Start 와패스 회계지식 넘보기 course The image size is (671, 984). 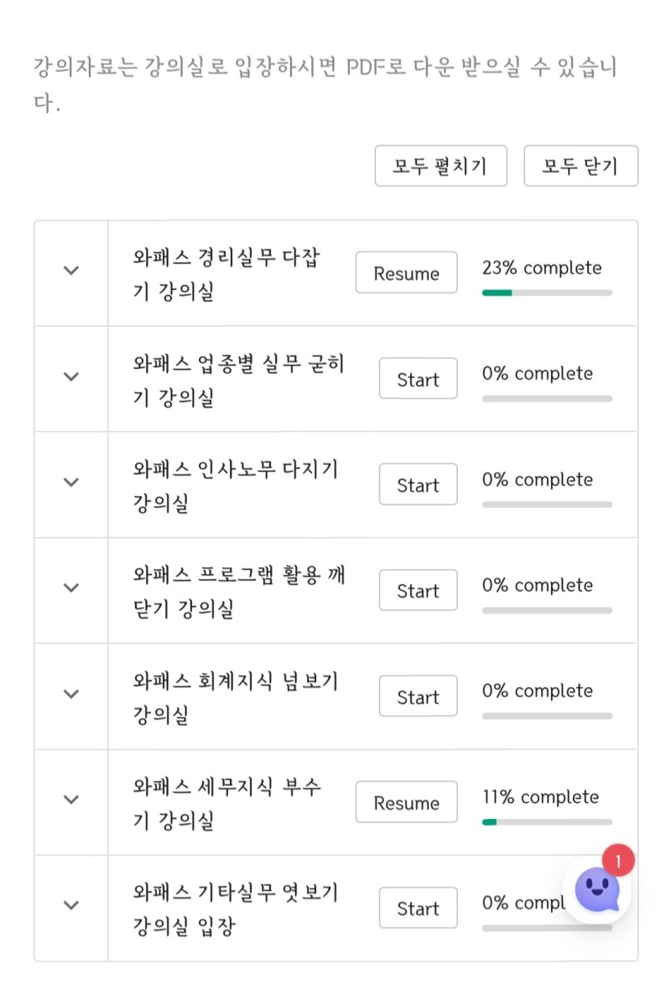coord(418,696)
